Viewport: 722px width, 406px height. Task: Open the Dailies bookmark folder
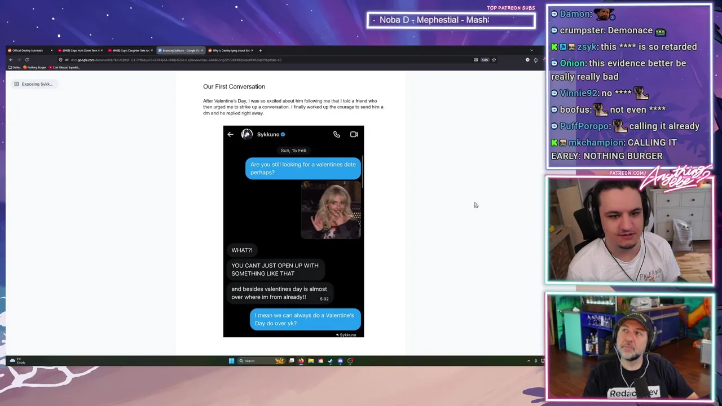tap(15, 67)
